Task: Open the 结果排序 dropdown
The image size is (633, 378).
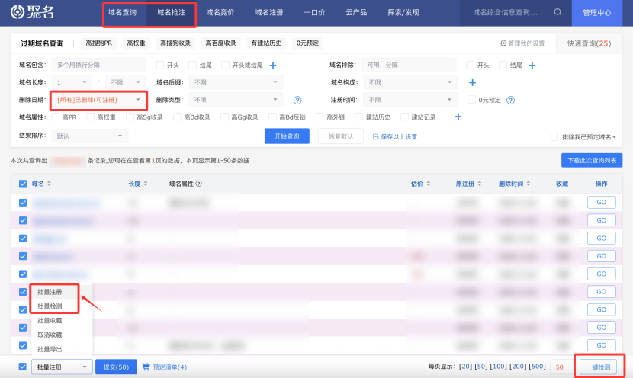Action: click(x=90, y=136)
